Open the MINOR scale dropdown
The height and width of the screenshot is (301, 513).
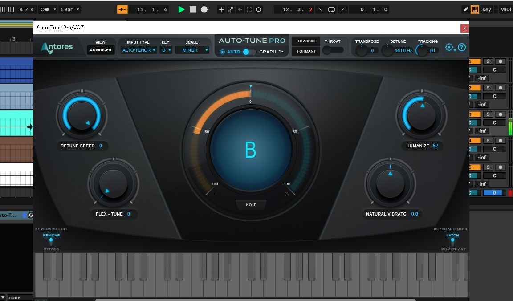(192, 50)
